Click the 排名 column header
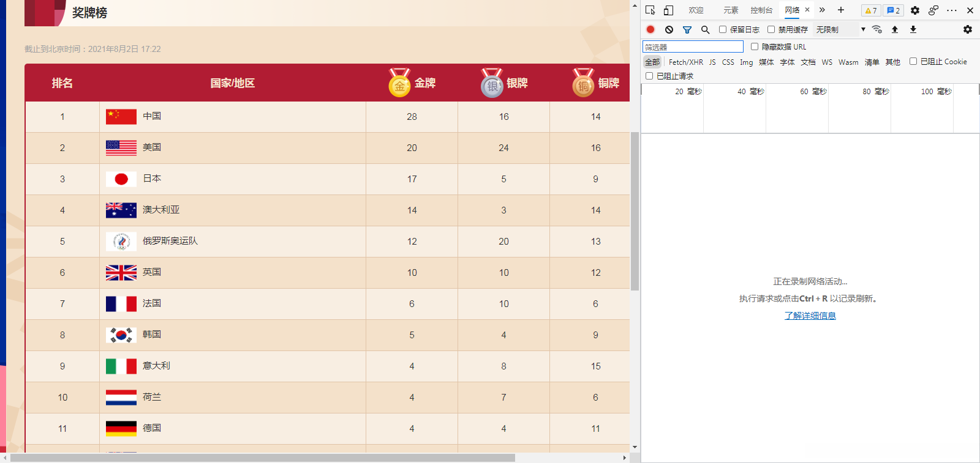This screenshot has width=980, height=463. (62, 83)
